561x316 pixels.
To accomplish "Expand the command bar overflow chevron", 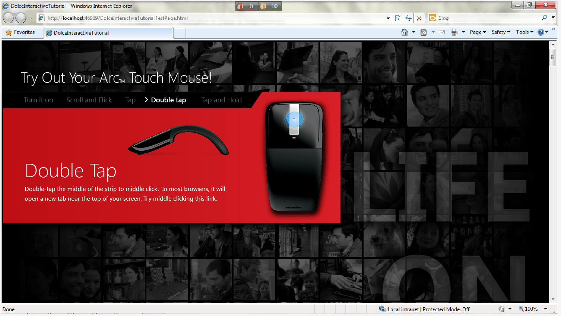I will [554, 29].
